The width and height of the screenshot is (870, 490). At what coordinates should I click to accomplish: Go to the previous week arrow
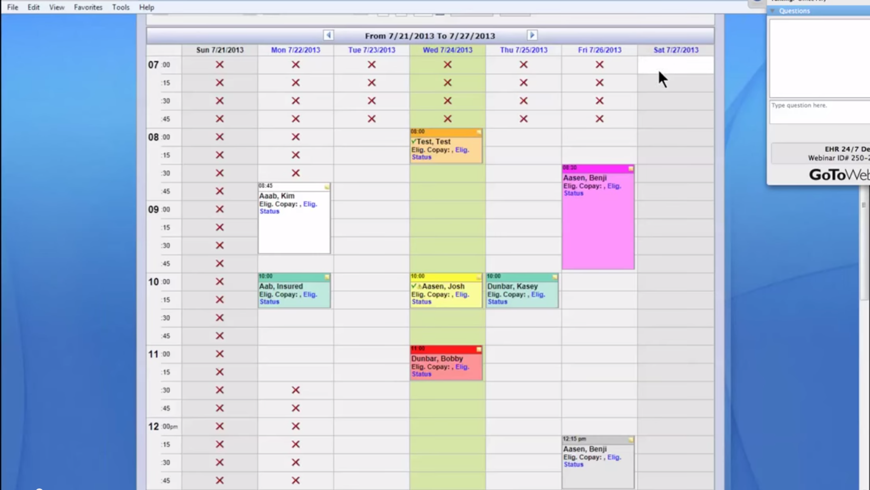pyautogui.click(x=328, y=35)
